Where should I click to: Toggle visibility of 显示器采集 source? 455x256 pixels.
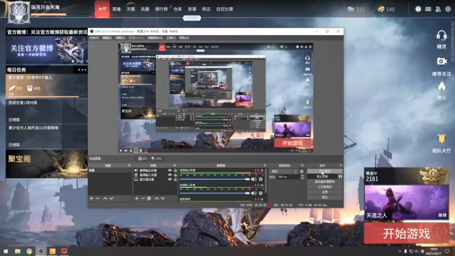point(169,179)
